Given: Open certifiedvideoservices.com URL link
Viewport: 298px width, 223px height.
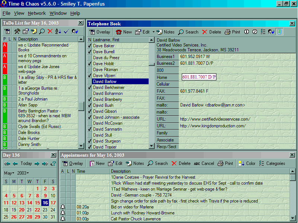Looking at the screenshot, I should click(215, 119).
